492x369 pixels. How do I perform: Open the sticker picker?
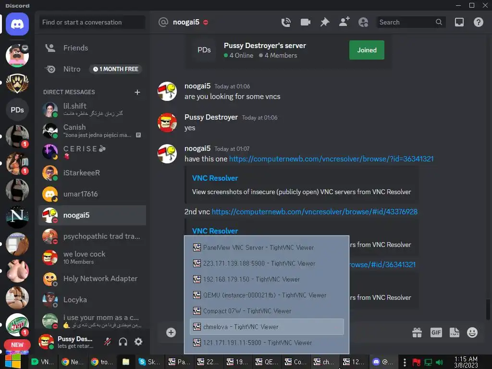pyautogui.click(x=455, y=332)
